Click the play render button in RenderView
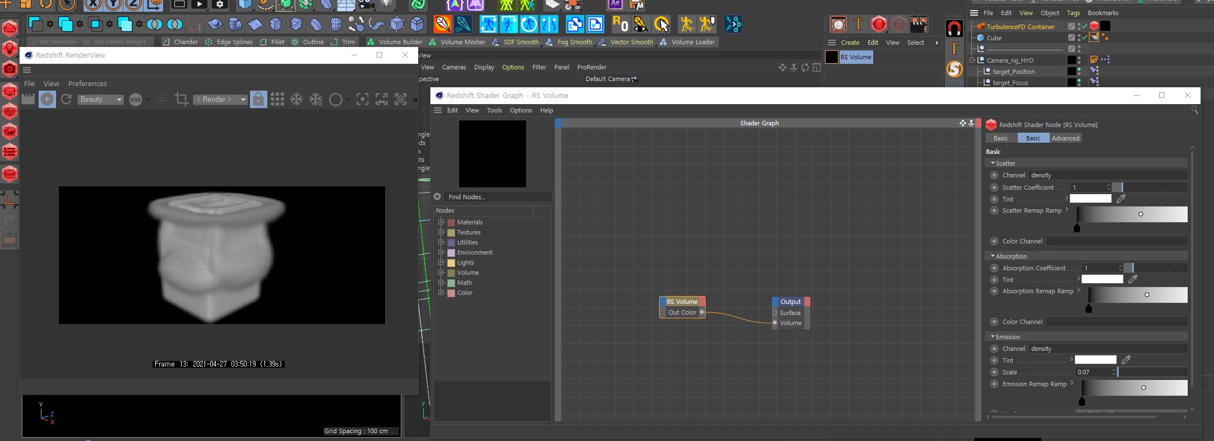This screenshot has height=441, width=1214. pos(47,99)
